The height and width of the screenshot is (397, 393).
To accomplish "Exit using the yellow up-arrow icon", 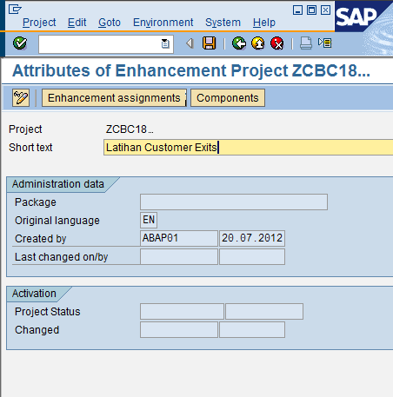I will [x=258, y=43].
